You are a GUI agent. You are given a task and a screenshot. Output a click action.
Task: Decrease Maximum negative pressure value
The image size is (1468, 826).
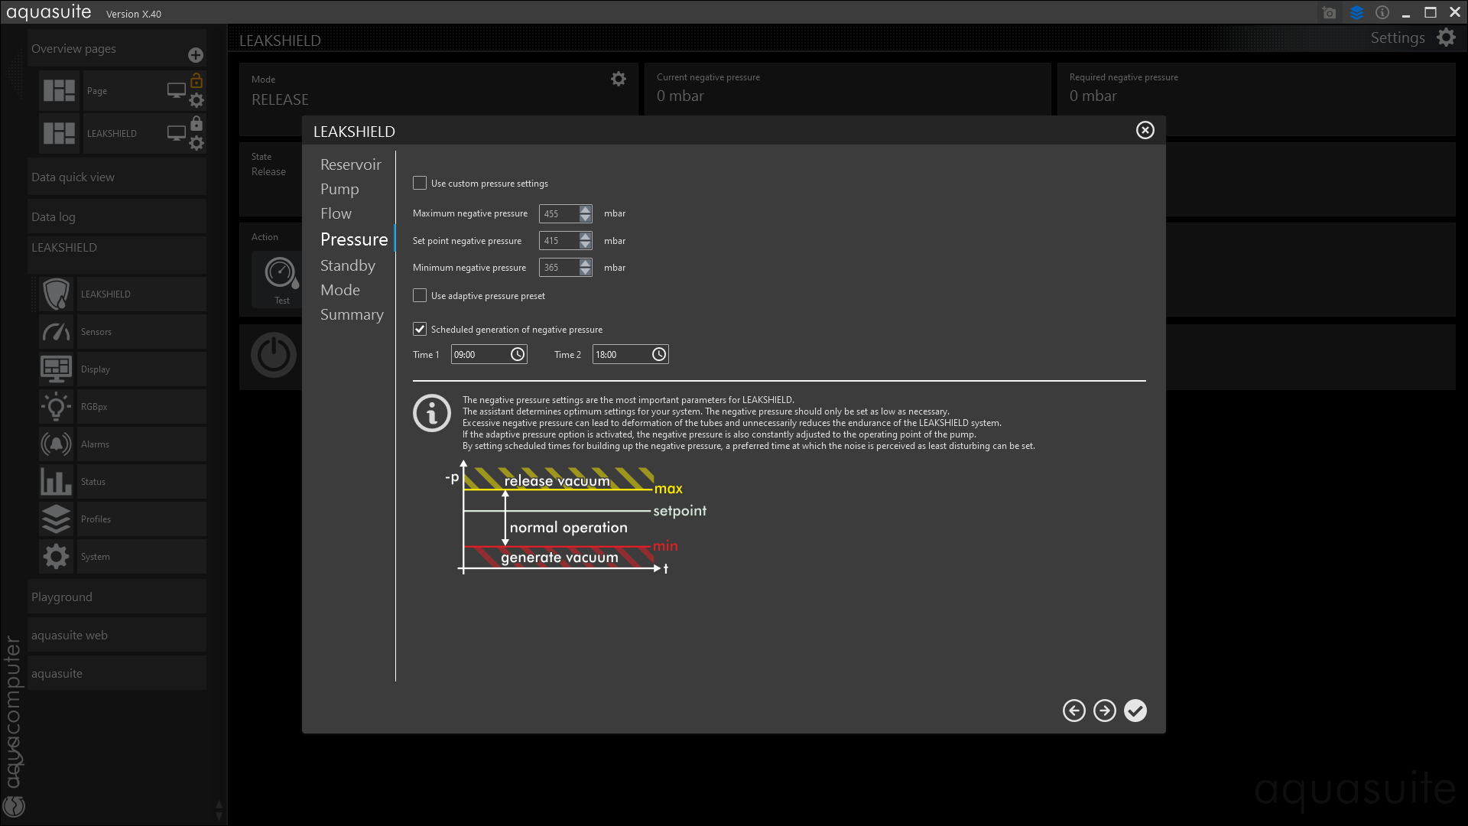[x=585, y=218]
